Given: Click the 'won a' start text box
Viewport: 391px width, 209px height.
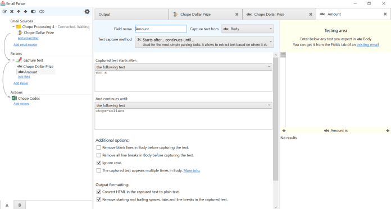Looking at the screenshot, I should [183, 81].
